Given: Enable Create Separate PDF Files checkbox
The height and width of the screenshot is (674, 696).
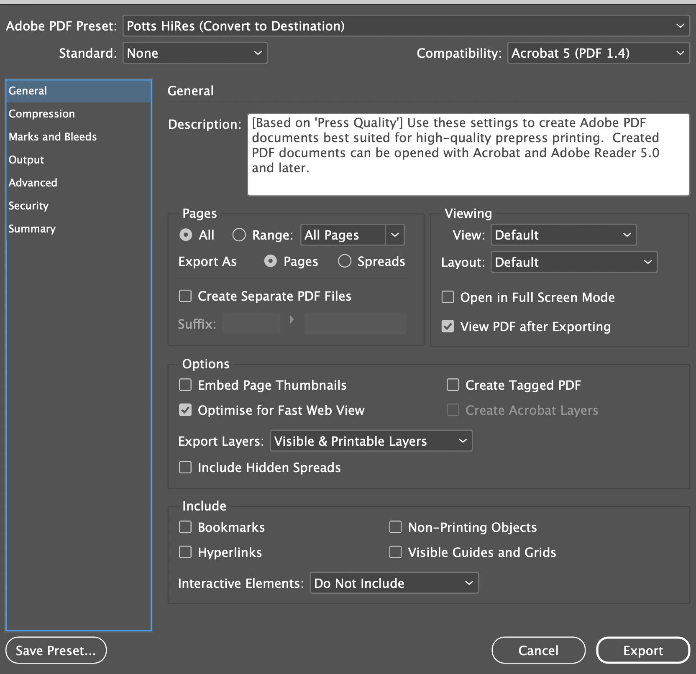Looking at the screenshot, I should pos(185,296).
